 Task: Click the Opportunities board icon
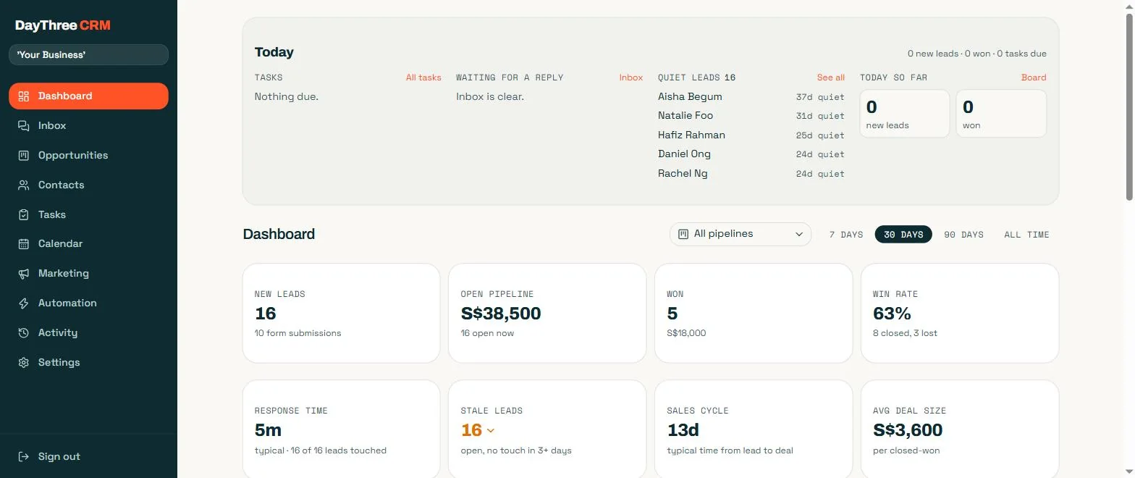pos(24,156)
